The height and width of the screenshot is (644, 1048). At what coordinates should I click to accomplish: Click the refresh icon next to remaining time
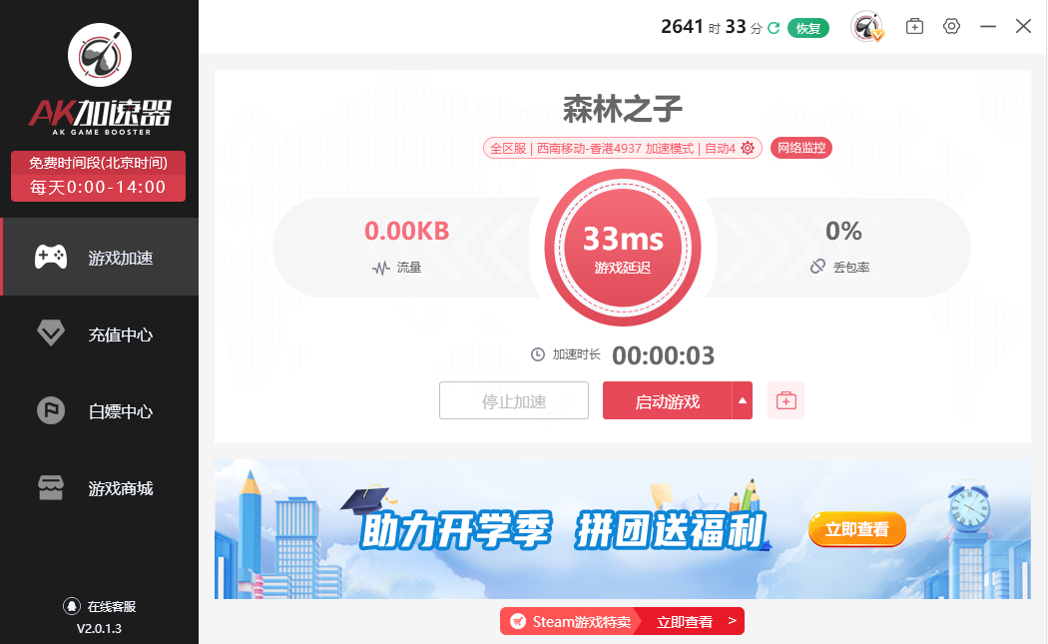pyautogui.click(x=774, y=28)
